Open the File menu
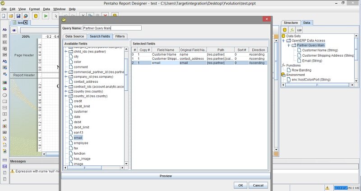Viewport: 361px width, 191px height. 4,9
